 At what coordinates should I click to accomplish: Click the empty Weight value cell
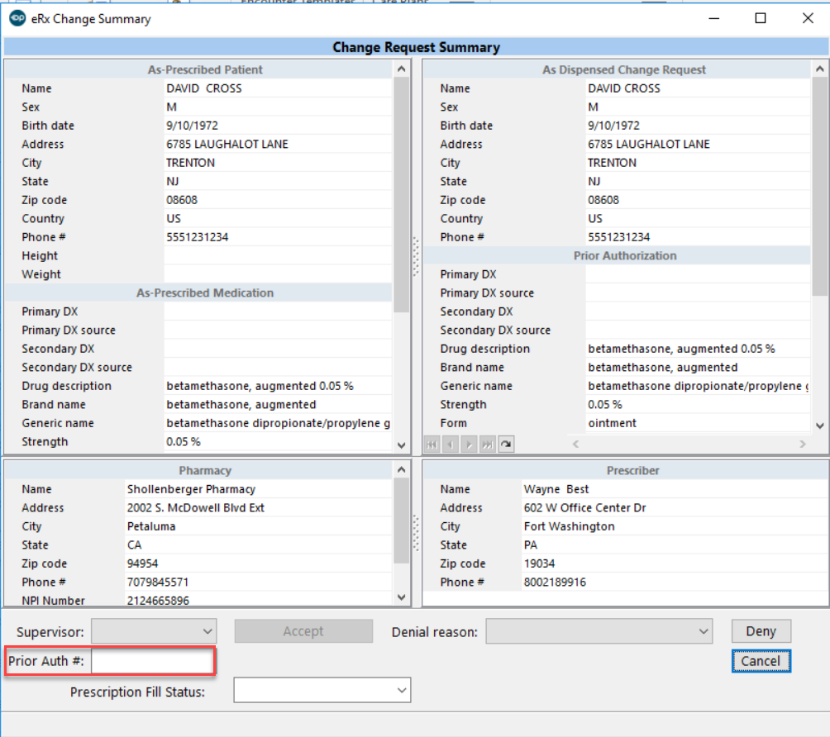point(278,274)
